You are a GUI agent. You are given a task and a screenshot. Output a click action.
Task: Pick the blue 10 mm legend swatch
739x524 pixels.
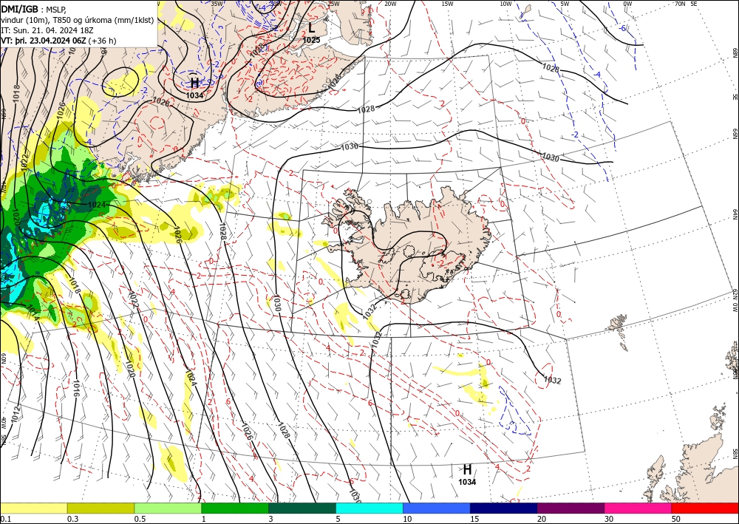tap(437, 508)
